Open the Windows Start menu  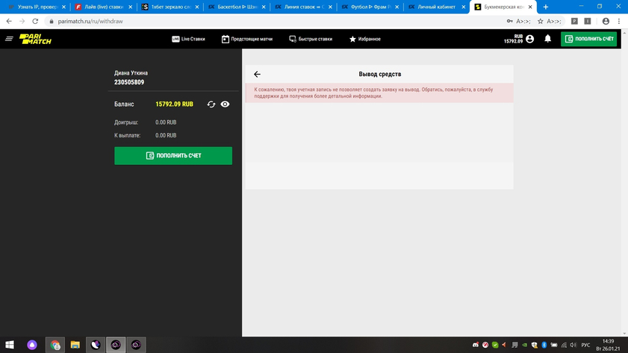(x=10, y=345)
